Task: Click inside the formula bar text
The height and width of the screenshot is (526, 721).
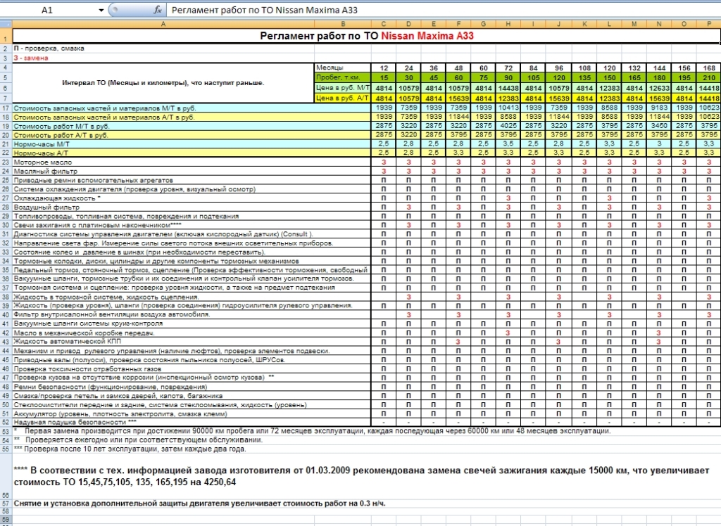Action: coord(422,10)
